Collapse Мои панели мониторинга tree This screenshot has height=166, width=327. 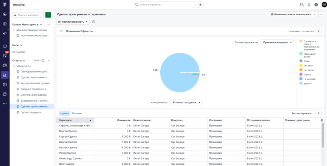(x=14, y=30)
